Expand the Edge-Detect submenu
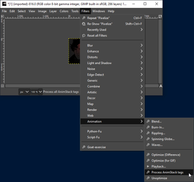Viewport: 194px width, 182px height. pos(112,74)
